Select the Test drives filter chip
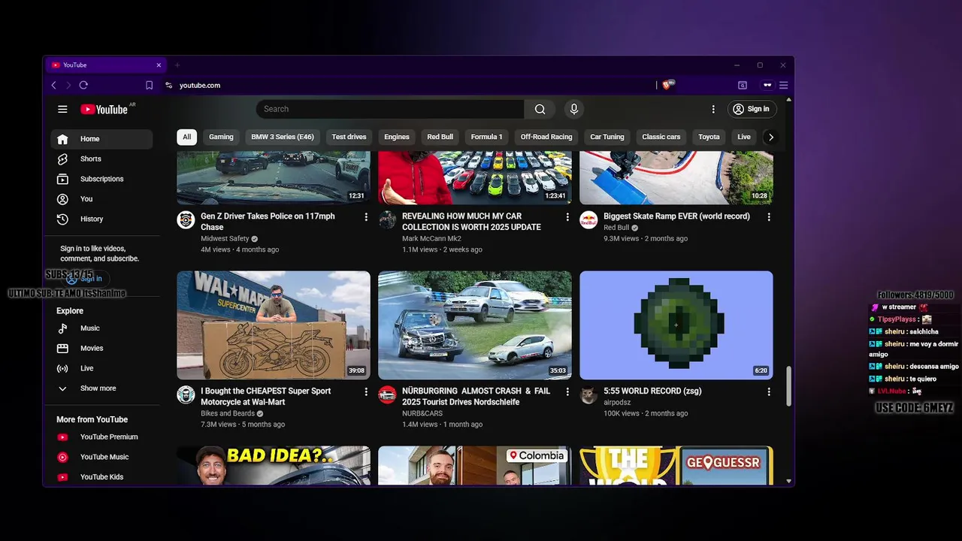Image resolution: width=962 pixels, height=541 pixels. (349, 137)
